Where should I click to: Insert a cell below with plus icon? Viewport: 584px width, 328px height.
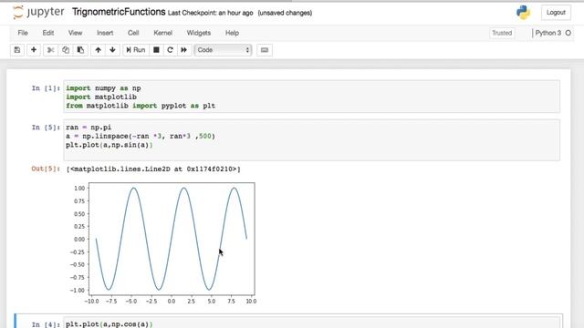[34, 50]
